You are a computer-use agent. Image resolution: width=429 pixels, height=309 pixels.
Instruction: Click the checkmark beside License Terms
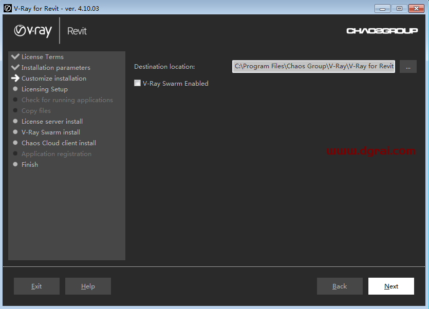15,56
